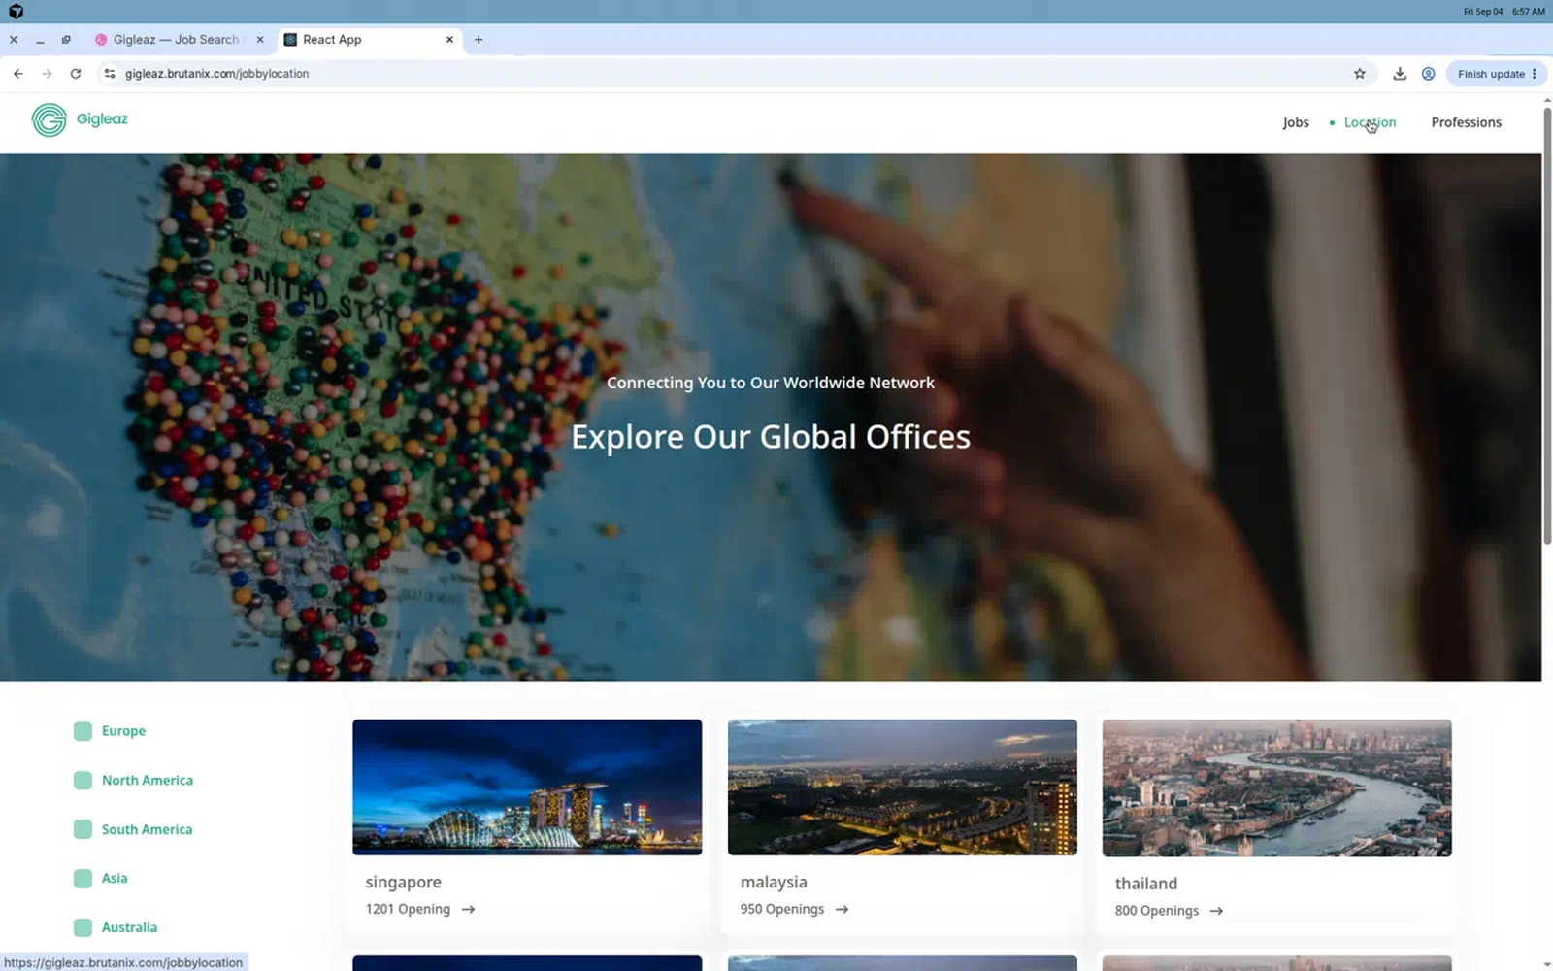
Task: Open the singapore location link
Action: click(403, 883)
